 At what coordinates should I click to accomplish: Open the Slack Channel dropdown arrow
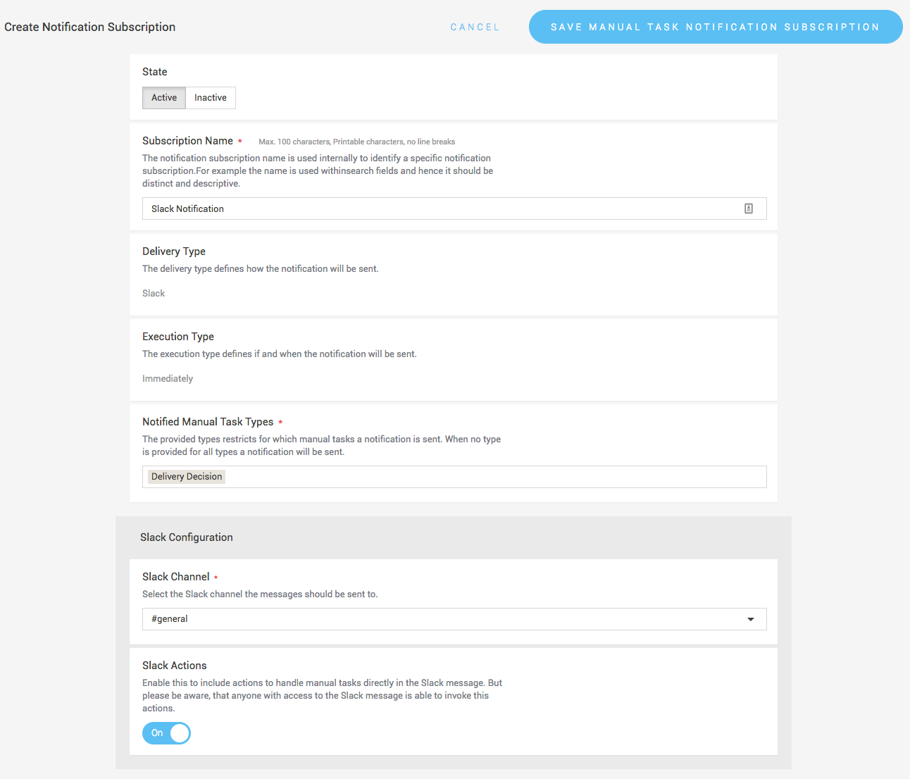coord(750,619)
